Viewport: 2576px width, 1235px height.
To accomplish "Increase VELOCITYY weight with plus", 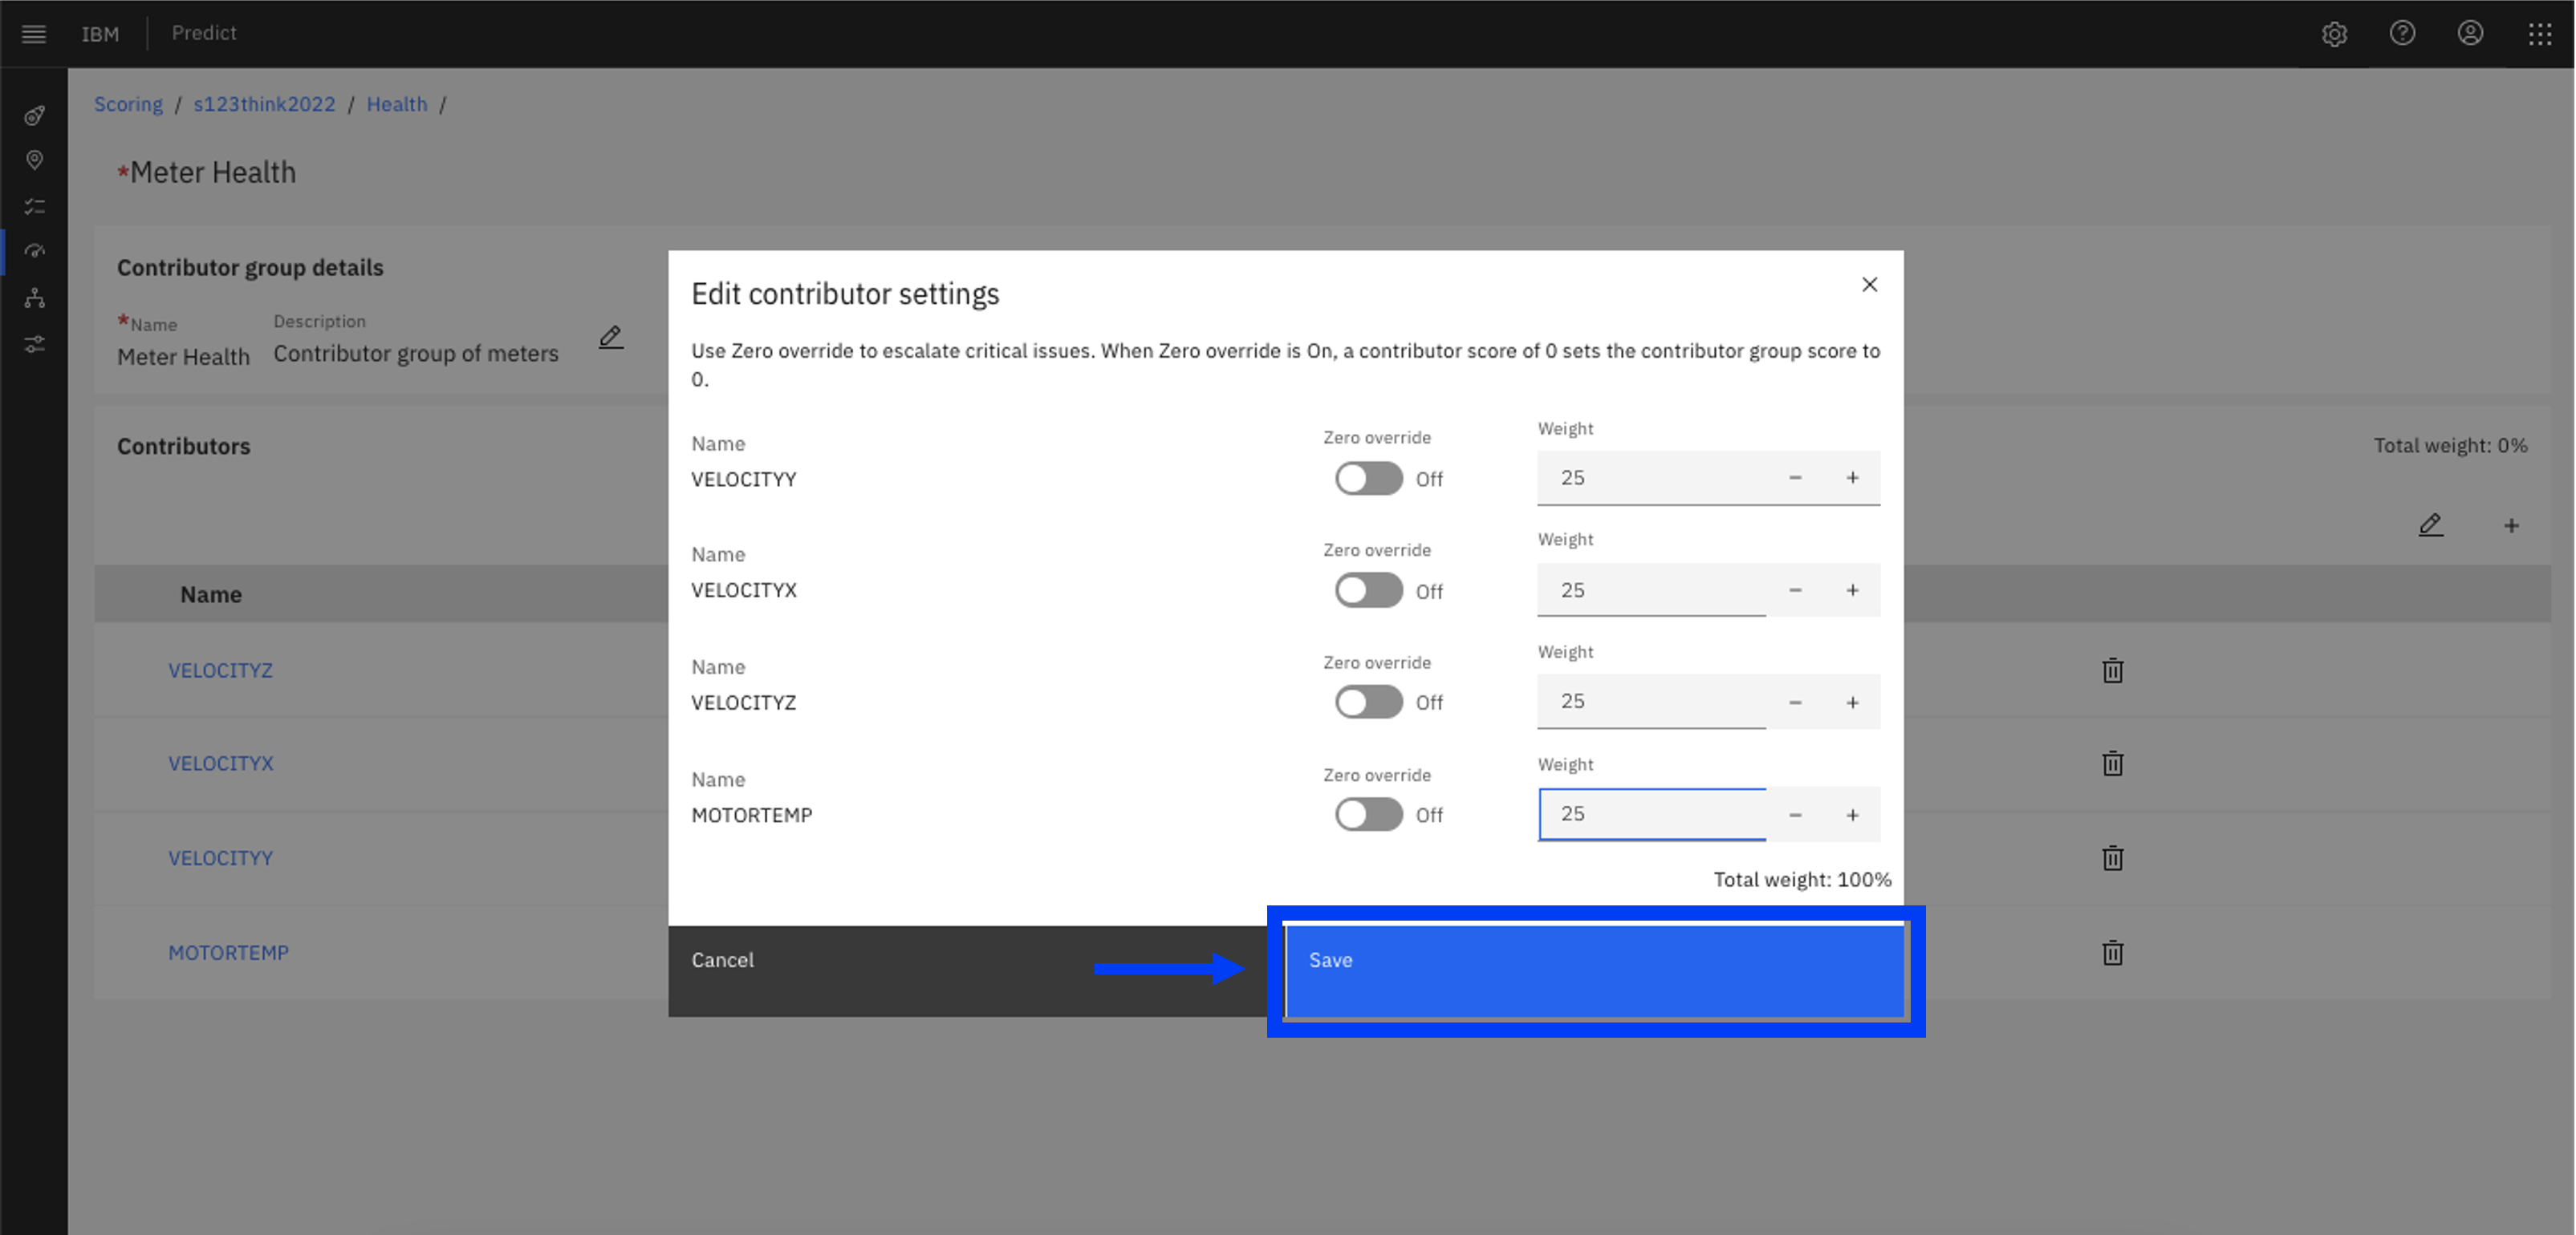I will click(x=1852, y=478).
